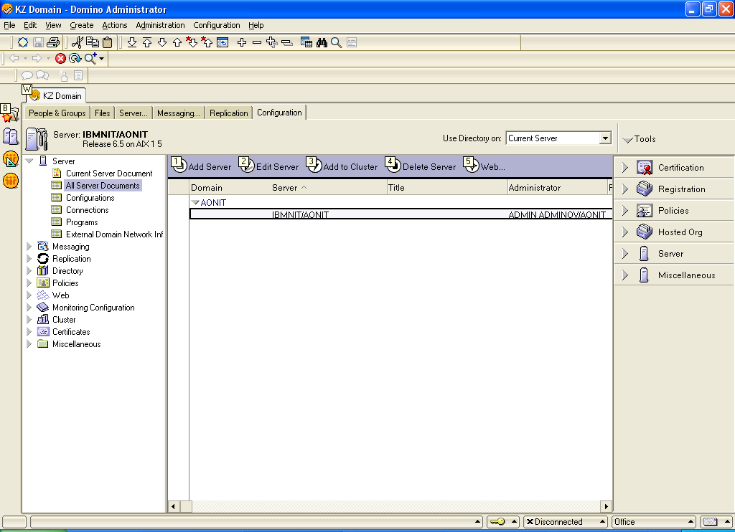
Task: Select Connections in the Server tree
Action: (x=87, y=210)
